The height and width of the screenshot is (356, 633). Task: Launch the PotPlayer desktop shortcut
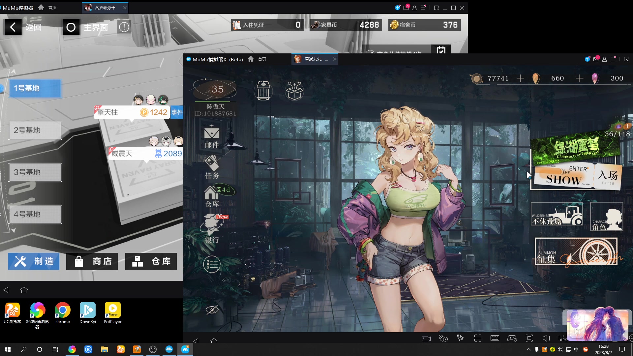(x=113, y=313)
